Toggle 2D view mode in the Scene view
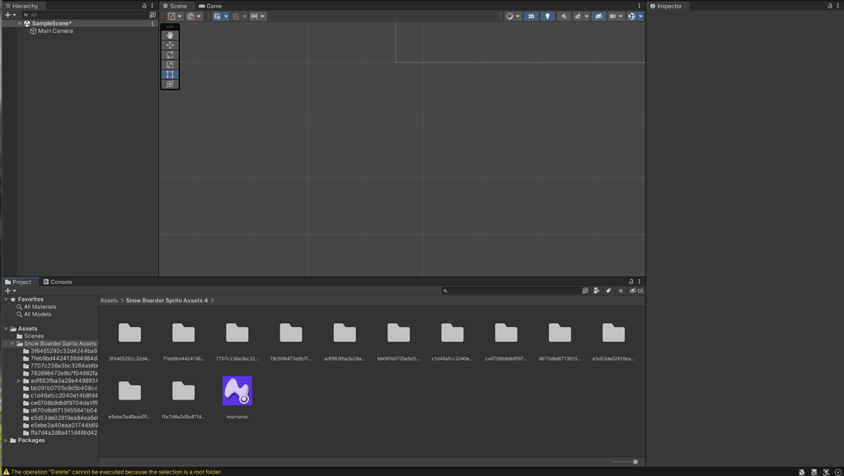This screenshot has height=476, width=844. coord(531,16)
